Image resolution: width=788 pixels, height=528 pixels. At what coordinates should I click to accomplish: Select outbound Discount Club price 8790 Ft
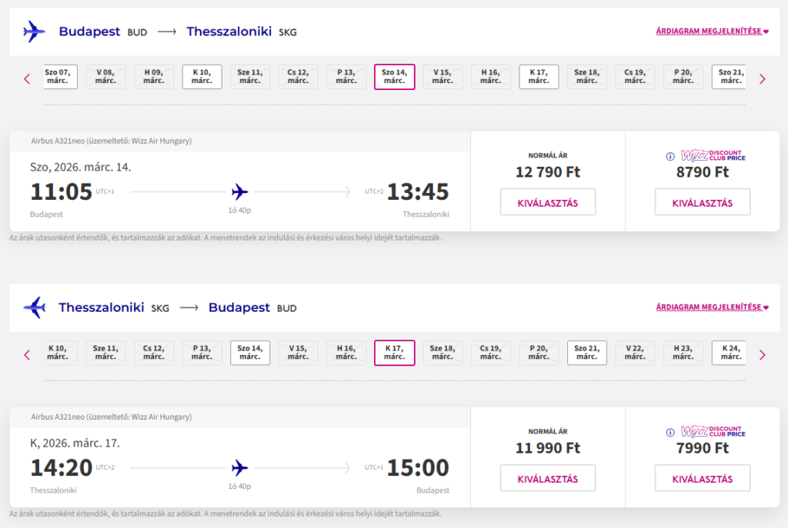(702, 203)
